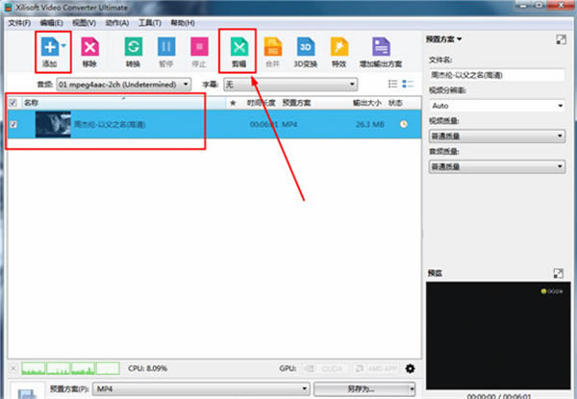Pop out the preview panel (预览) icon
Image resolution: width=577 pixels, height=399 pixels.
tap(558, 273)
